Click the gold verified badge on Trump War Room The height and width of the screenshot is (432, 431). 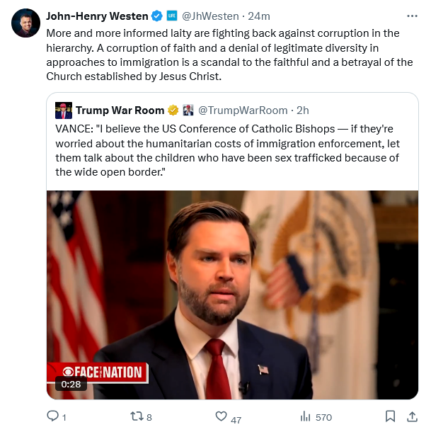[172, 110]
